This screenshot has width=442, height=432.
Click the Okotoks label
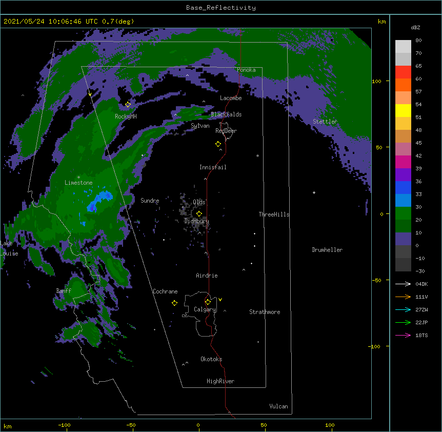(211, 359)
